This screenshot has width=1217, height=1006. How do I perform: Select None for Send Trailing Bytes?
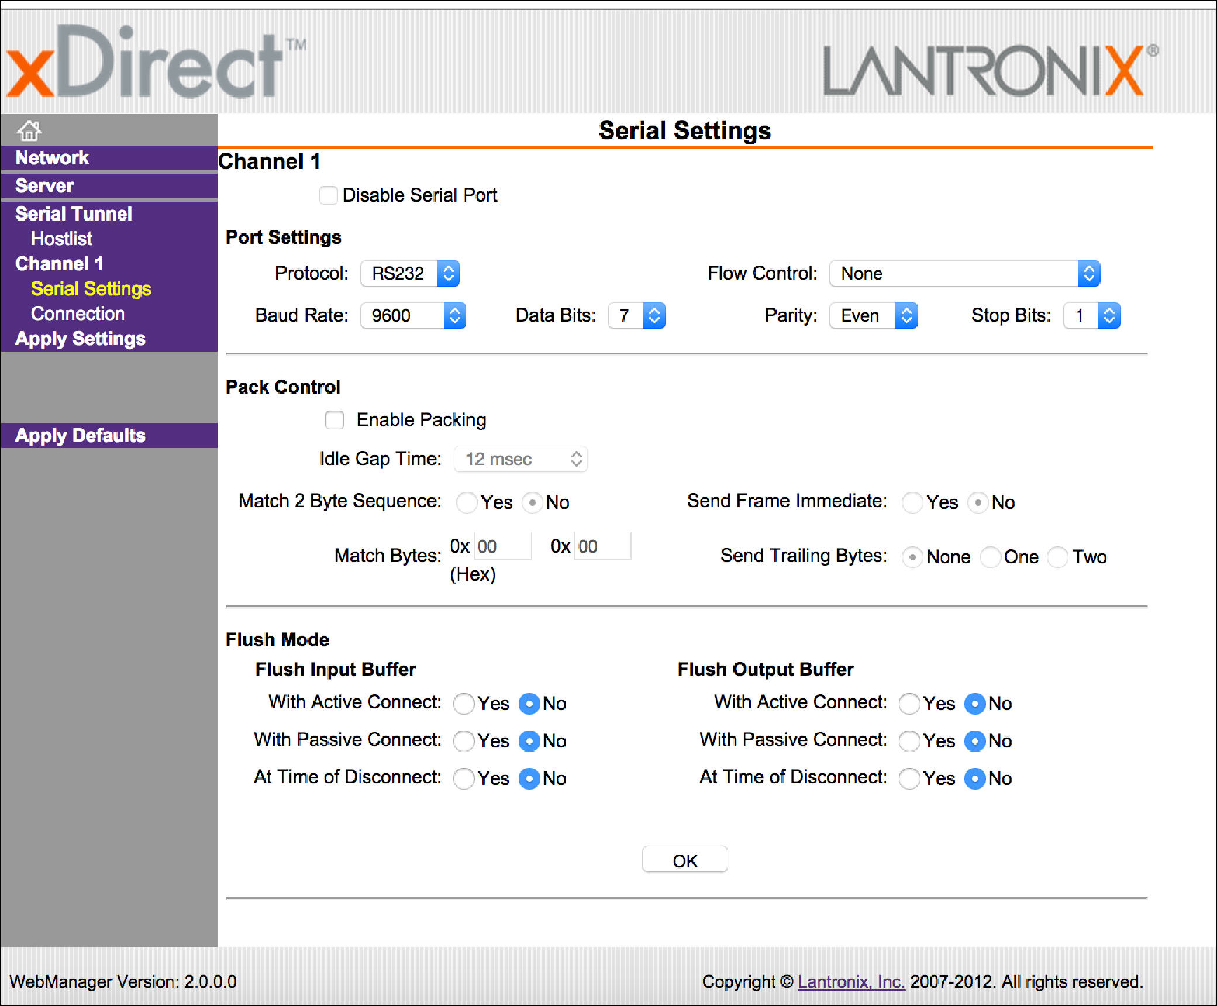pos(912,557)
